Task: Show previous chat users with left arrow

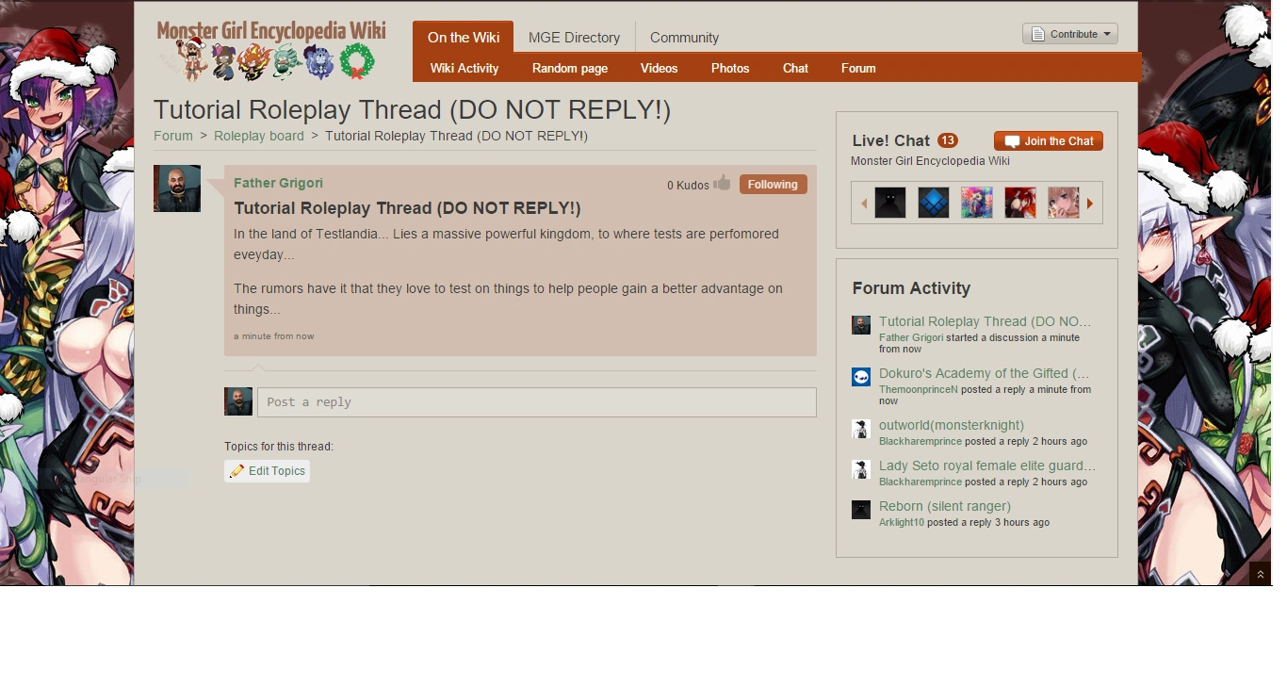Action: coord(863,204)
